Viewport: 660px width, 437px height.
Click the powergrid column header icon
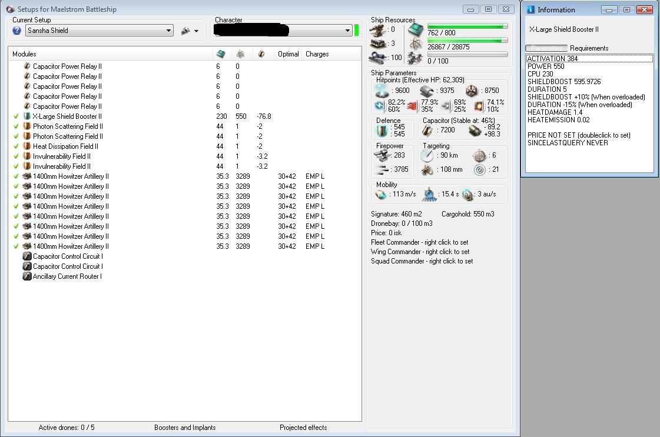click(x=240, y=54)
